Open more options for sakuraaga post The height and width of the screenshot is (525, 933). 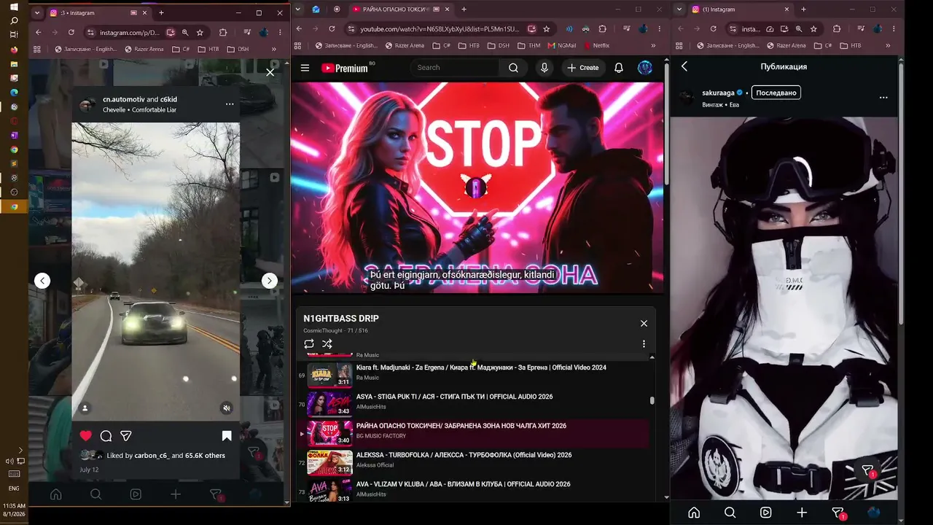pos(883,97)
